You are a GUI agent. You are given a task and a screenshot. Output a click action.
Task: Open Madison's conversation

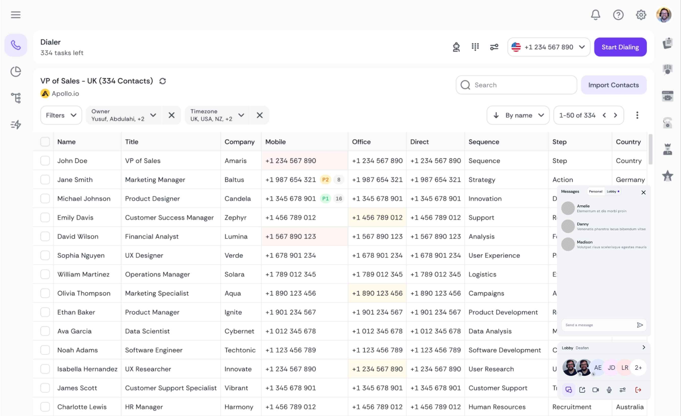click(x=604, y=244)
